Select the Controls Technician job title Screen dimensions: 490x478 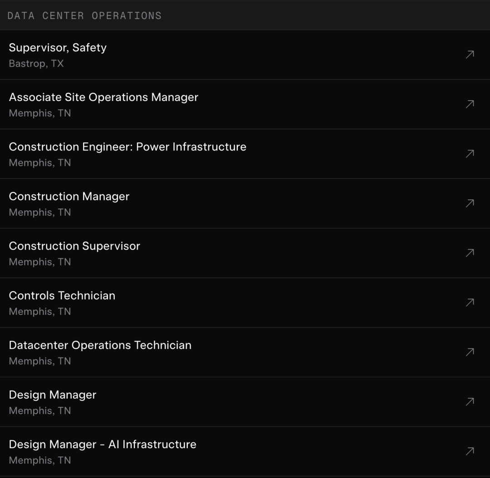62,295
